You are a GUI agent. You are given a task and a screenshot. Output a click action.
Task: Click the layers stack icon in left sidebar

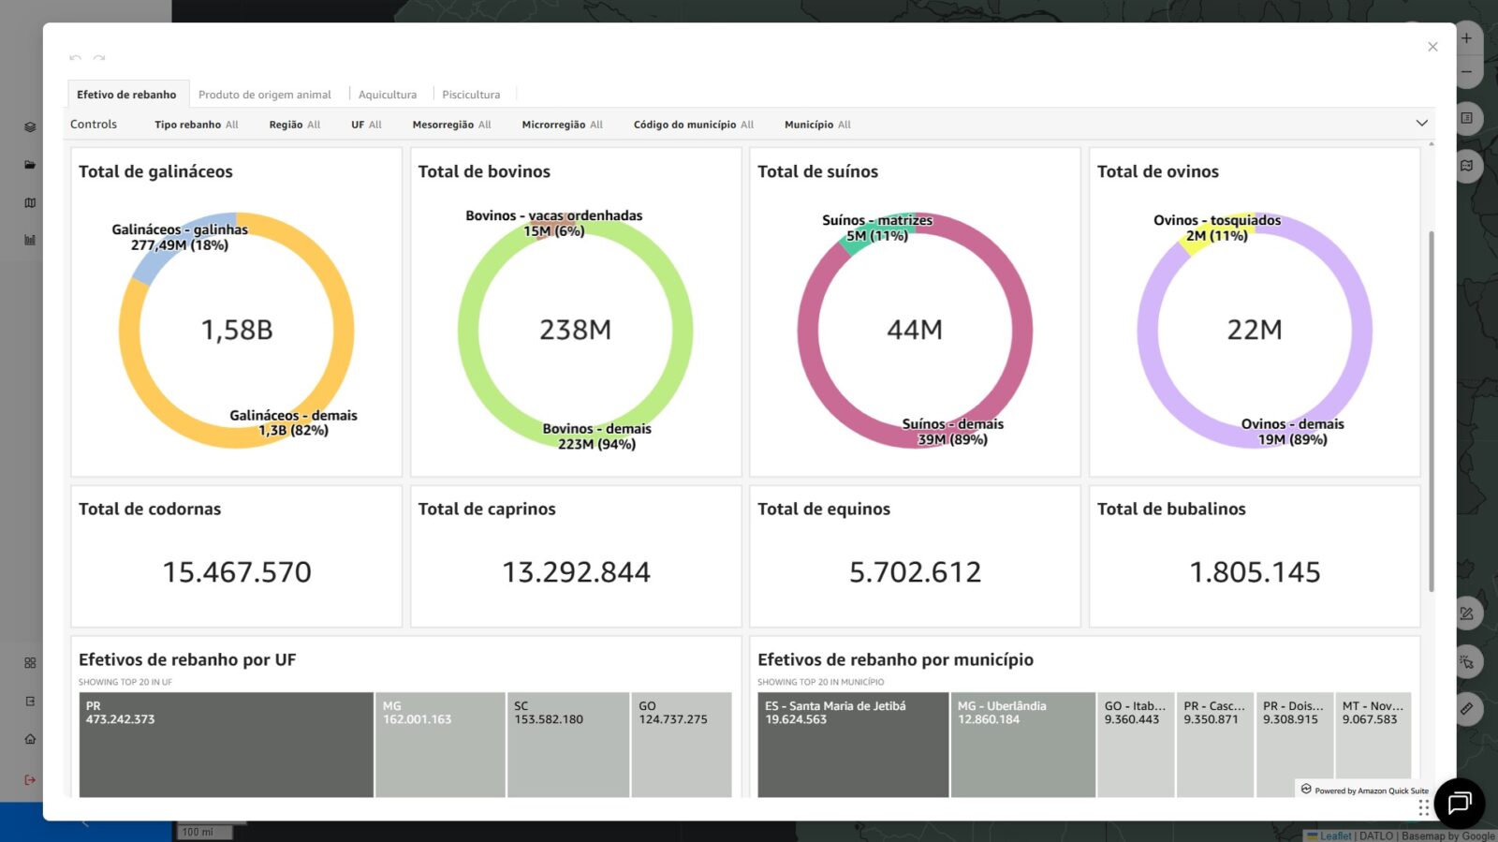pos(30,127)
